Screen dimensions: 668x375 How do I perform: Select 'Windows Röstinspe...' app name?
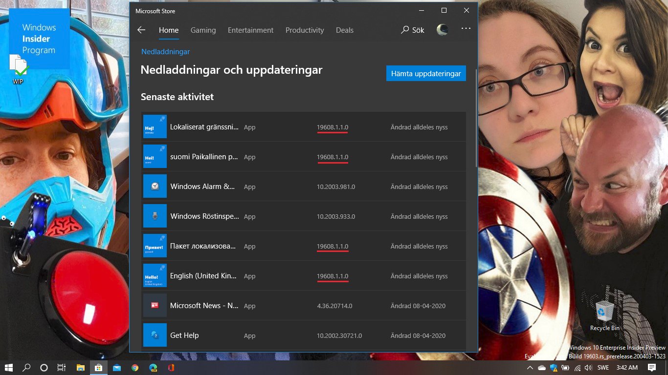204,216
